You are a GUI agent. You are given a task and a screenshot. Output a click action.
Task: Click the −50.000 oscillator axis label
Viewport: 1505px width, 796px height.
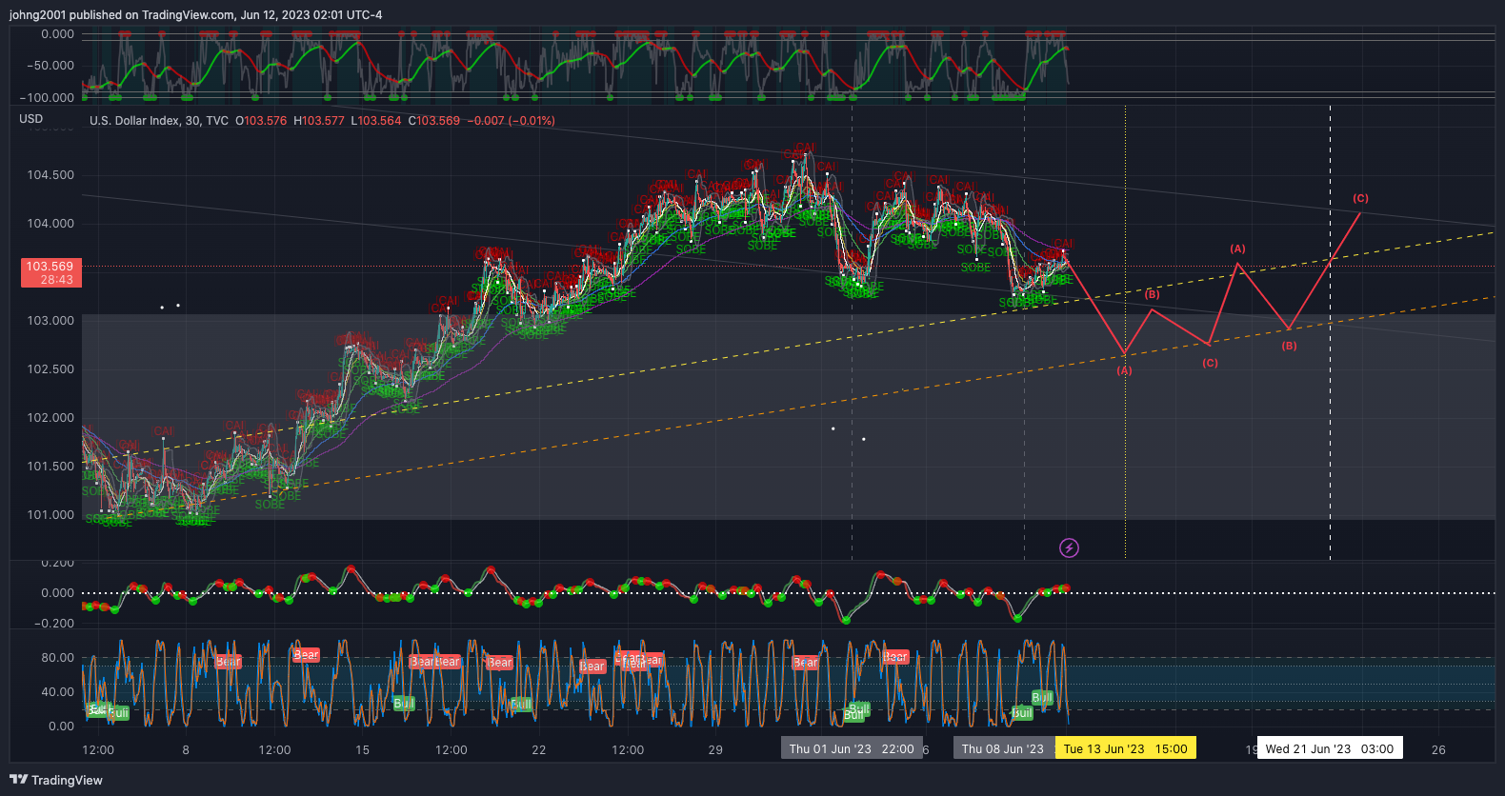pyautogui.click(x=50, y=66)
